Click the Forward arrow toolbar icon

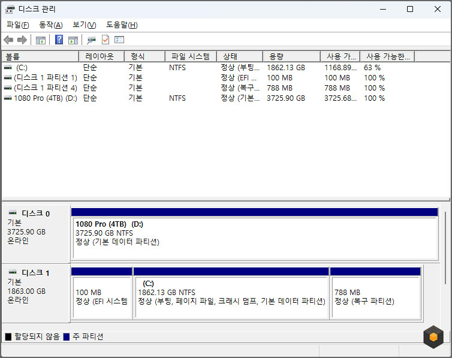click(x=22, y=40)
